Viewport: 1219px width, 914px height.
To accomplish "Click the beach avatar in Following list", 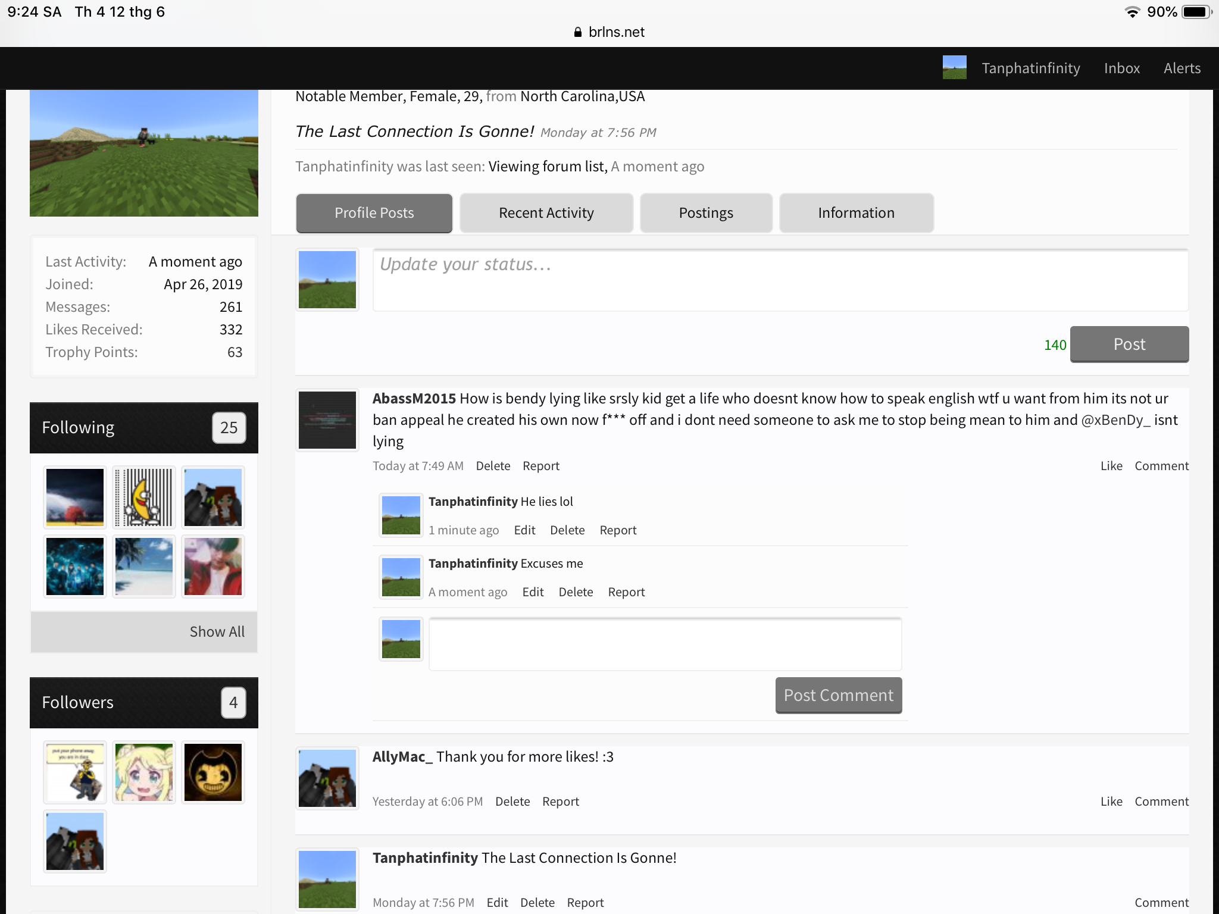I will [144, 566].
